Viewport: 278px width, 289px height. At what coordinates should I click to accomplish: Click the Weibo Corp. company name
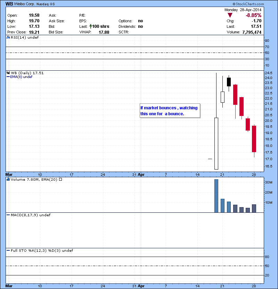24,4
